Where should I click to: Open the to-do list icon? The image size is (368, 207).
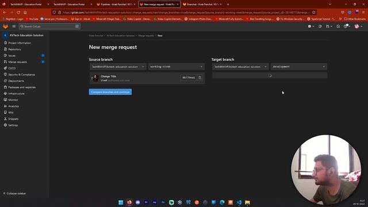338,26
